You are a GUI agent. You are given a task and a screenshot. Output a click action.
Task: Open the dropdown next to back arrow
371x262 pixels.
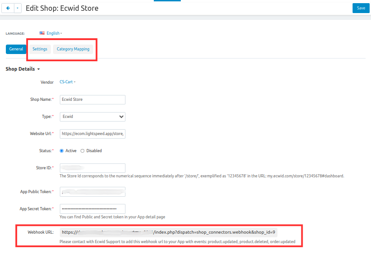click(18, 8)
